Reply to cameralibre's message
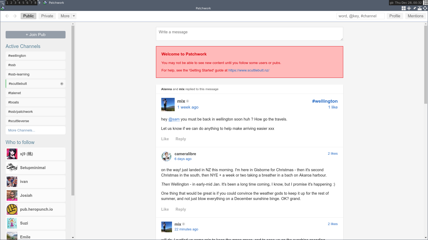The height and width of the screenshot is (240, 428). pyautogui.click(x=181, y=209)
